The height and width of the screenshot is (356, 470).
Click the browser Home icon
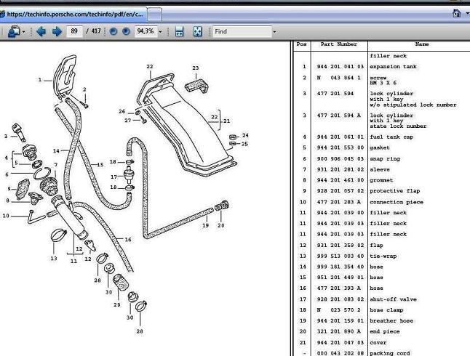456,13
